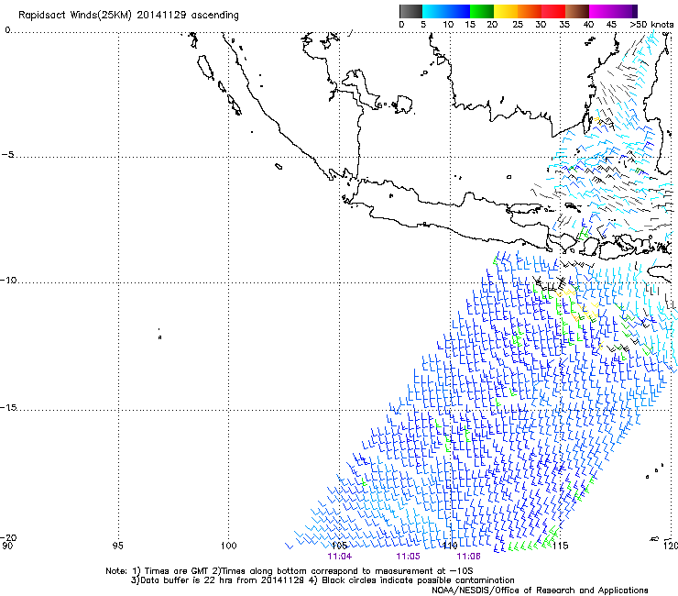The image size is (678, 596).
Task: Click the '100' longitude axis label
Action: tap(228, 546)
